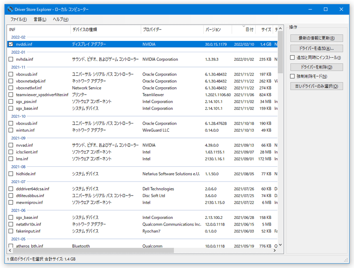The width and height of the screenshot is (354, 268).
Task: Click the vertical scrollbar thumb
Action: pos(280,52)
